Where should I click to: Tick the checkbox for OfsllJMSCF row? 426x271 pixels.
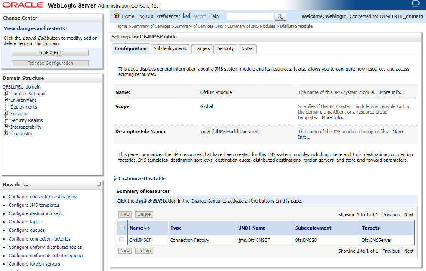point(122,240)
